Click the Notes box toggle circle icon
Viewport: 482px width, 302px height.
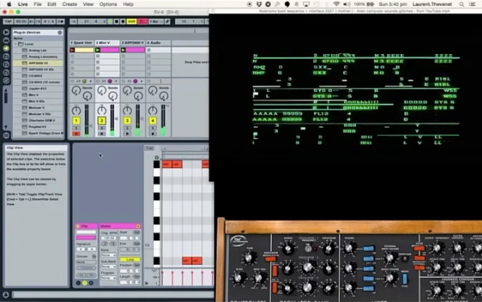[x=138, y=226]
